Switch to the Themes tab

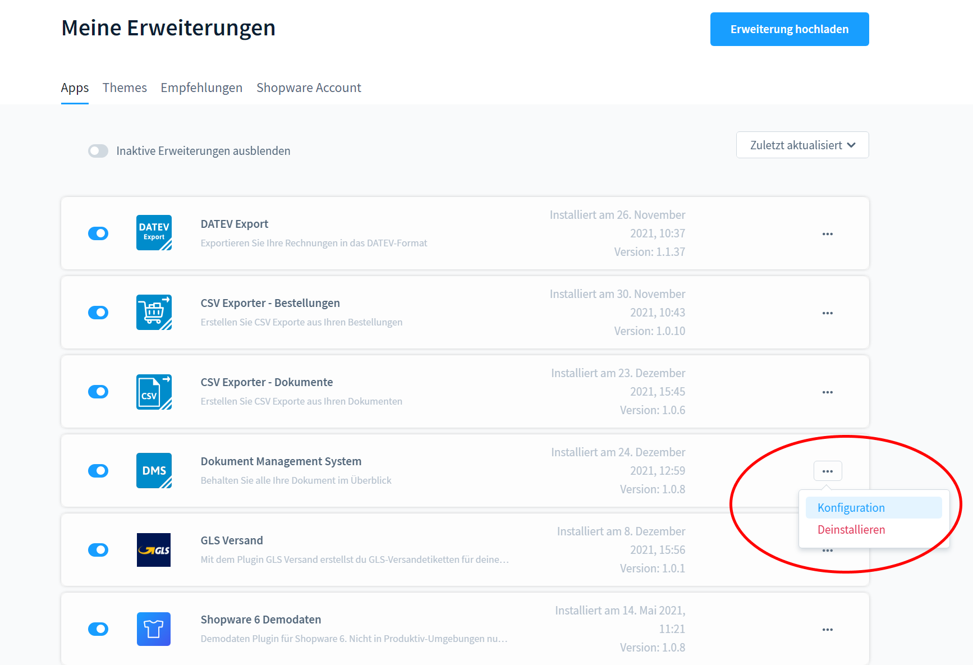125,88
